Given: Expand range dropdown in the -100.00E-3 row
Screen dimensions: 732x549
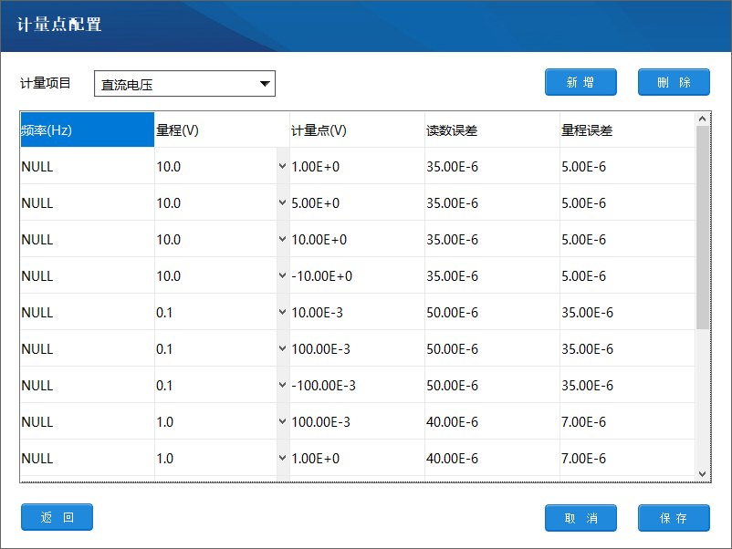Looking at the screenshot, I should point(282,386).
